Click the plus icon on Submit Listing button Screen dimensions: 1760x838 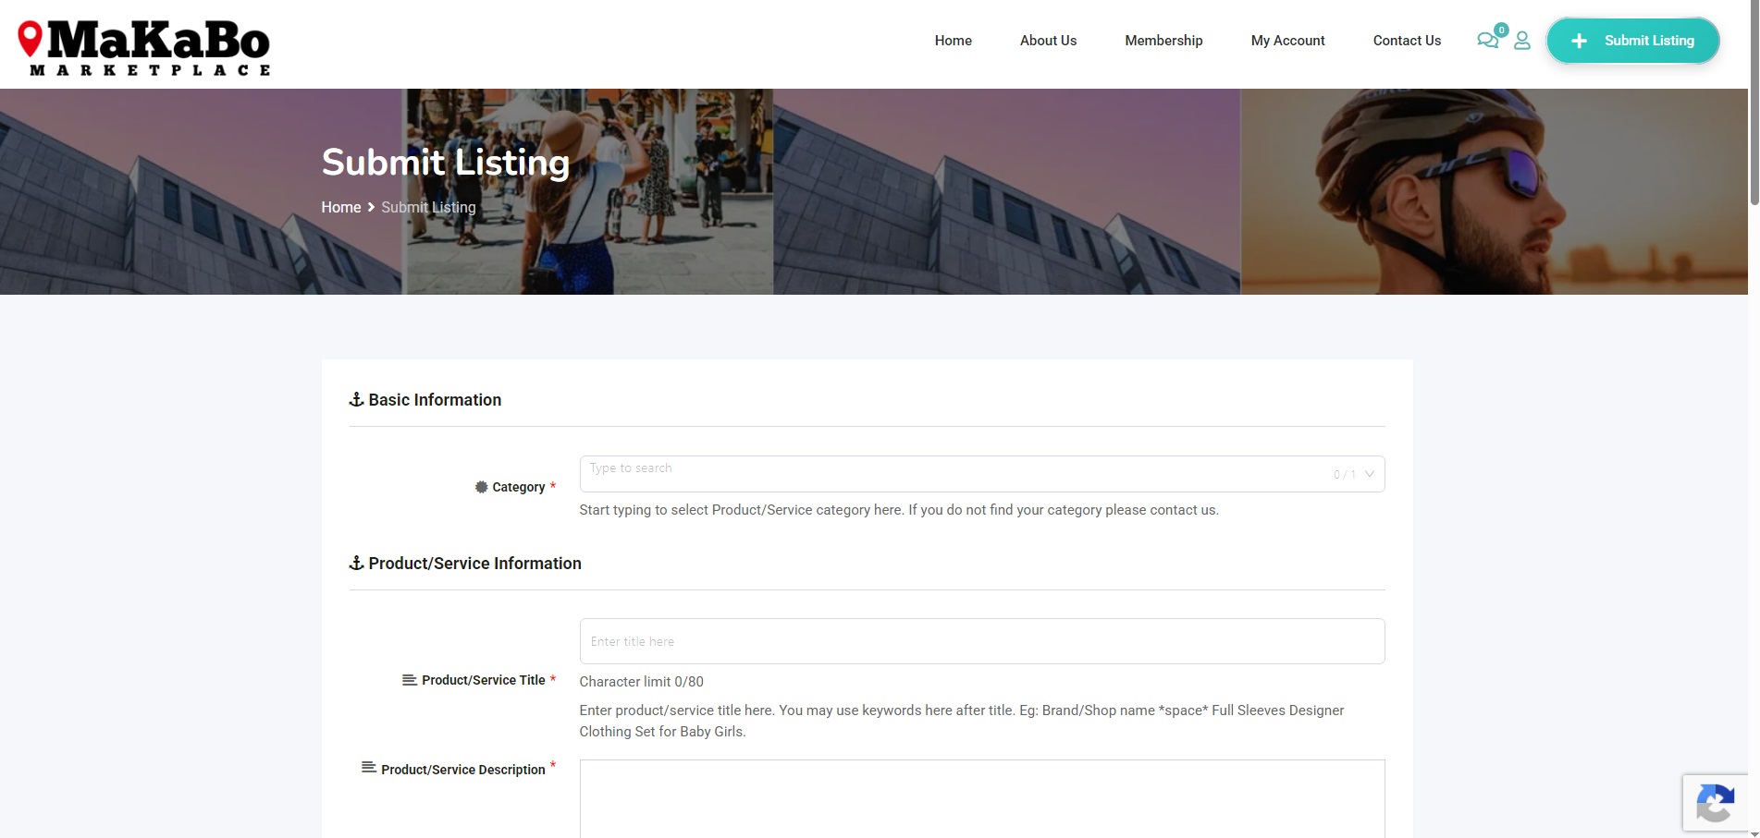coord(1580,41)
